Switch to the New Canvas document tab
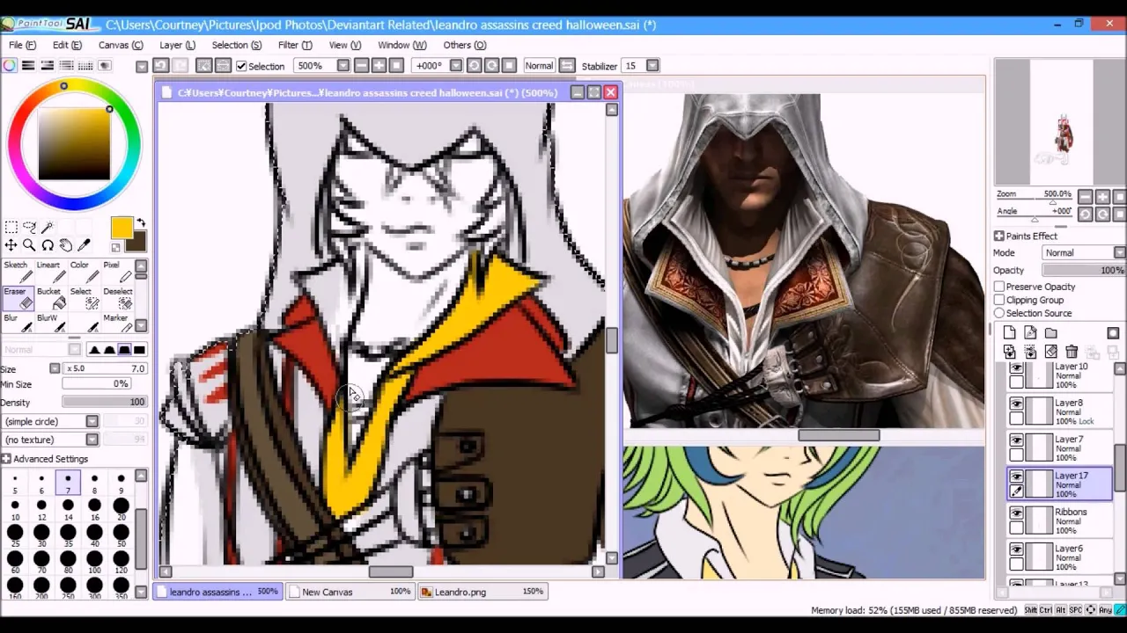 (350, 592)
